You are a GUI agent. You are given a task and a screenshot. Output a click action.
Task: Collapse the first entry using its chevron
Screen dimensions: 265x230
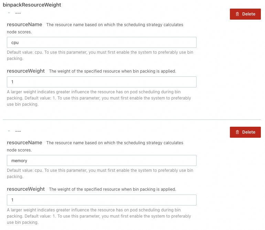(9, 13)
